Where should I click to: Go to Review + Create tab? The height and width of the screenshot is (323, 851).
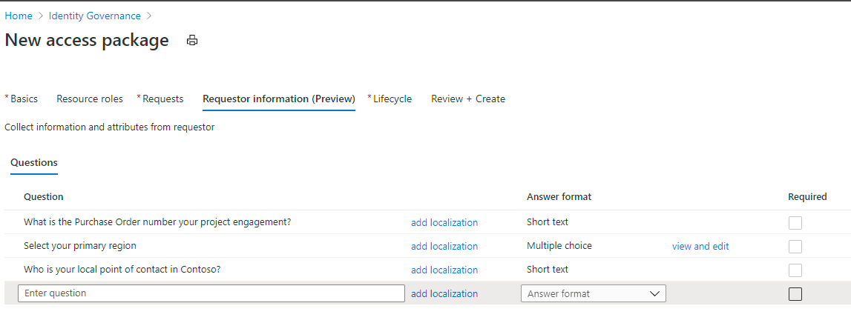pos(468,99)
